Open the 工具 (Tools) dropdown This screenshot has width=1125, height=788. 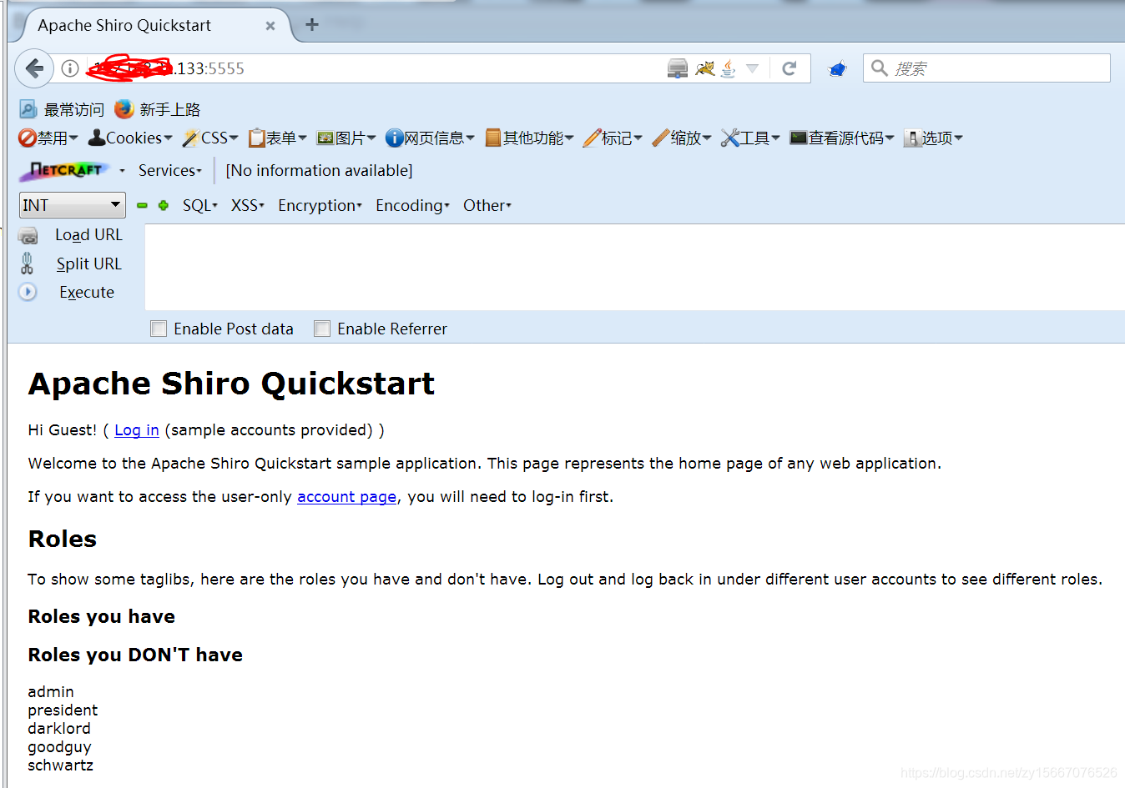click(750, 138)
